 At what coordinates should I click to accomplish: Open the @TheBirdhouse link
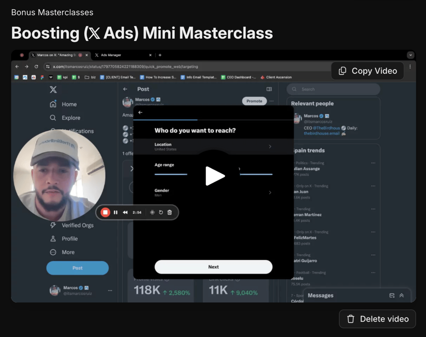pos(326,128)
